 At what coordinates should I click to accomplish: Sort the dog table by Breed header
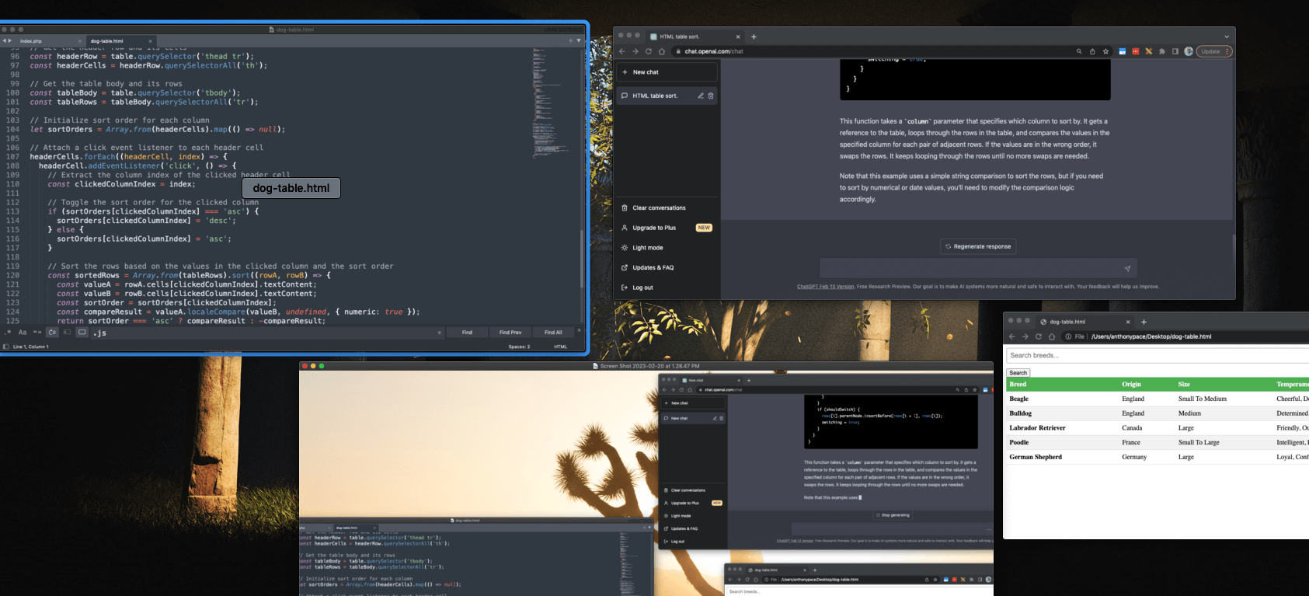(1018, 385)
